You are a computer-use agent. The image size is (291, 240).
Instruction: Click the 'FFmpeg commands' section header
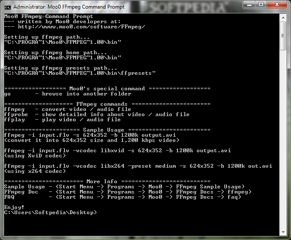coord(107,104)
